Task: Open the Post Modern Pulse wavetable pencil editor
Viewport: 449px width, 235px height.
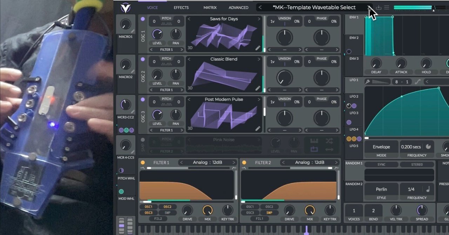Action: tap(258, 129)
